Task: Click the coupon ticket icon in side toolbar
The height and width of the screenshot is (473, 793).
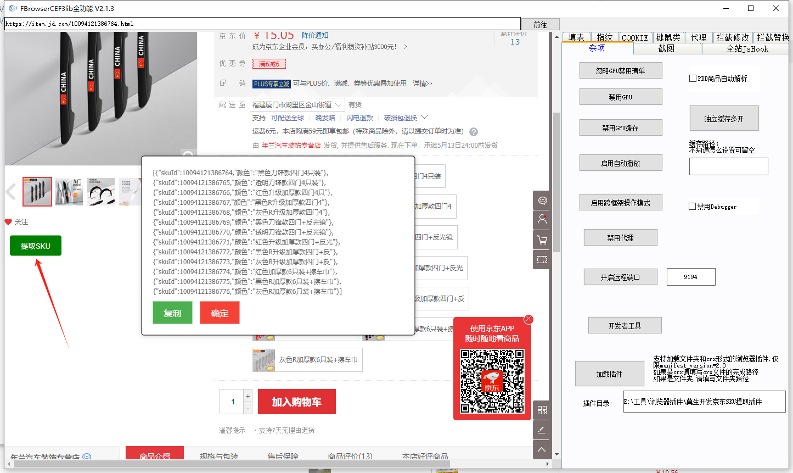Action: tap(542, 259)
